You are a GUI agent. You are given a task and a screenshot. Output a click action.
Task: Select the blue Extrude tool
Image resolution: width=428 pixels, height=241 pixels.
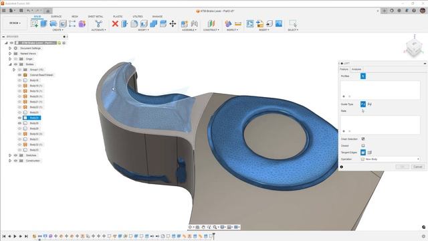click(43, 24)
